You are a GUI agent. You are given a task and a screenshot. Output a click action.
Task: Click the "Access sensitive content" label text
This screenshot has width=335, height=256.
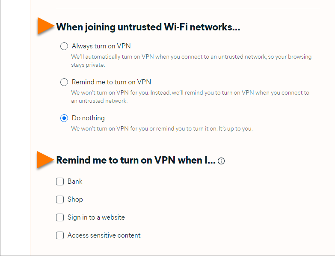(104, 235)
